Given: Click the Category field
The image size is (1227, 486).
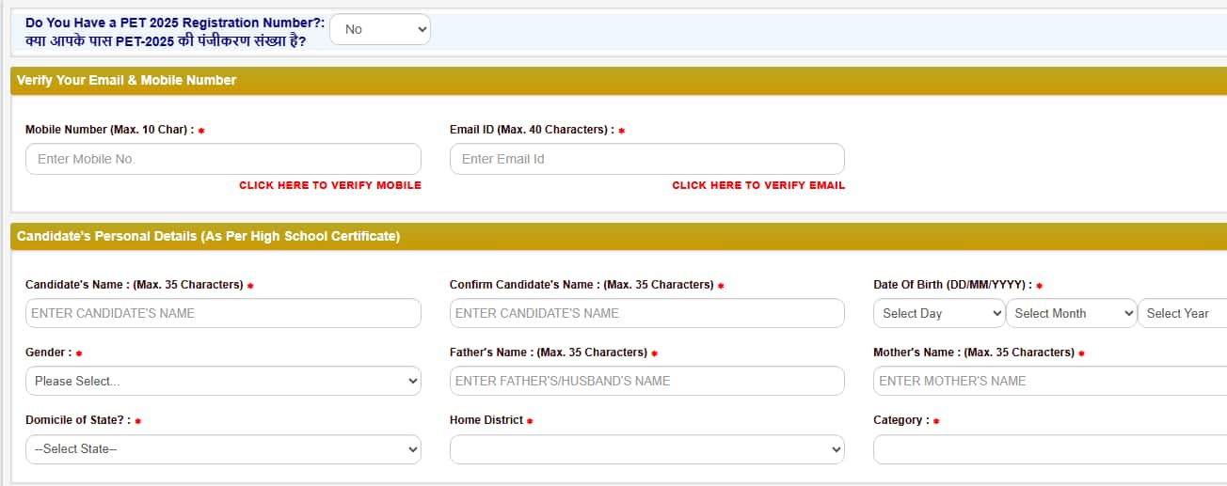Looking at the screenshot, I should (1050, 449).
